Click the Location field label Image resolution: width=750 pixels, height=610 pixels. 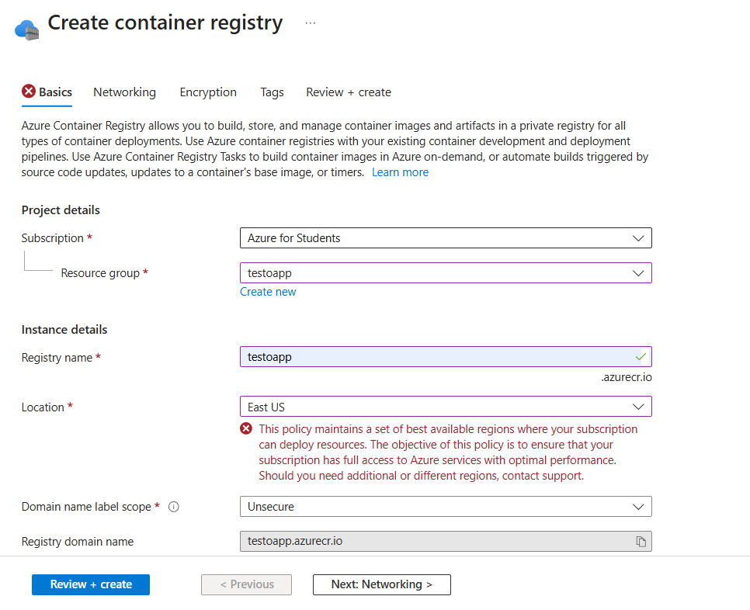[x=43, y=407]
